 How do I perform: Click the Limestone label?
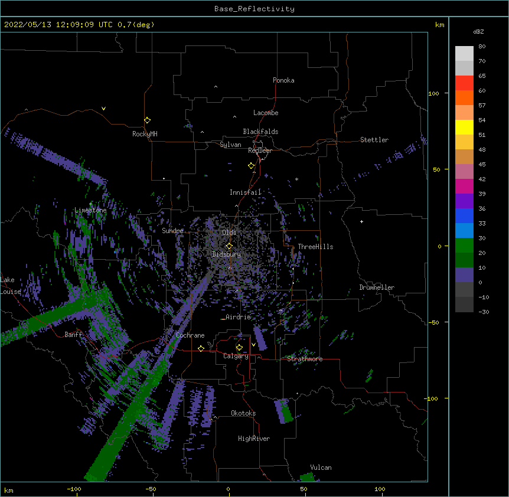[90, 210]
